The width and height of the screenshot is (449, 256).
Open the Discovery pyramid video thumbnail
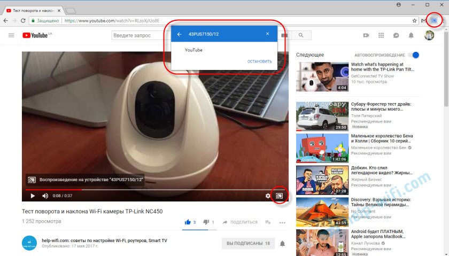(322, 212)
